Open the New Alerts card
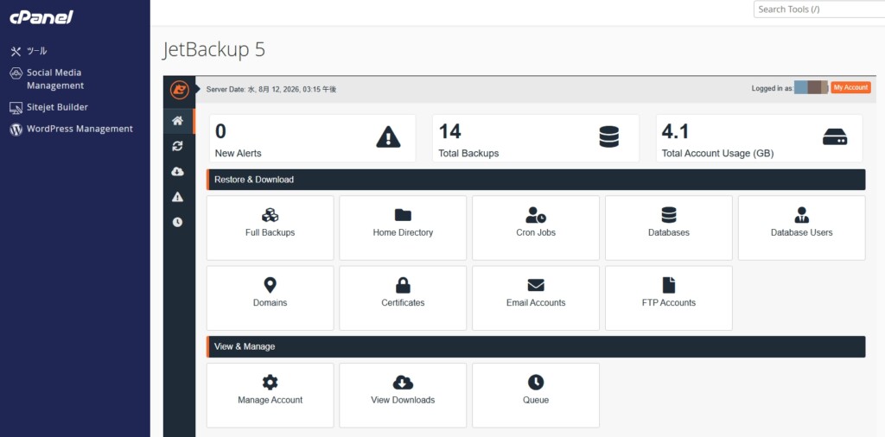The width and height of the screenshot is (885, 437). click(312, 139)
